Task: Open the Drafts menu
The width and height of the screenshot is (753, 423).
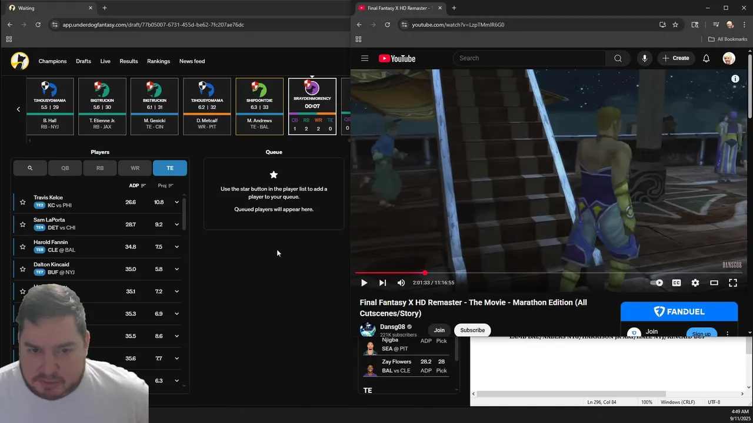Action: pos(84,61)
